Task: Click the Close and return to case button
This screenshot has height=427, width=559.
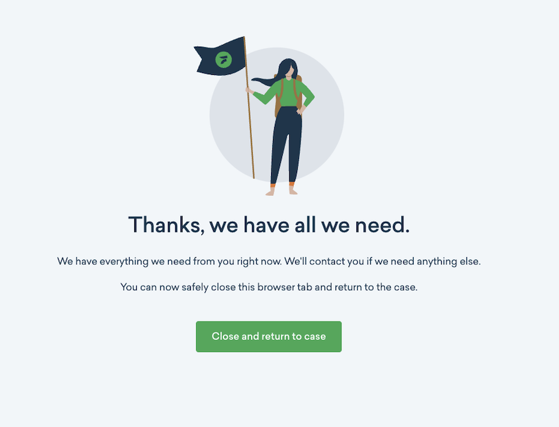Action: coord(268,337)
